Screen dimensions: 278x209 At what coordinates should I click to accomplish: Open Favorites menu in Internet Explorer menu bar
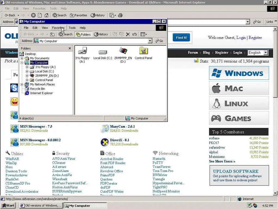pos(39,8)
